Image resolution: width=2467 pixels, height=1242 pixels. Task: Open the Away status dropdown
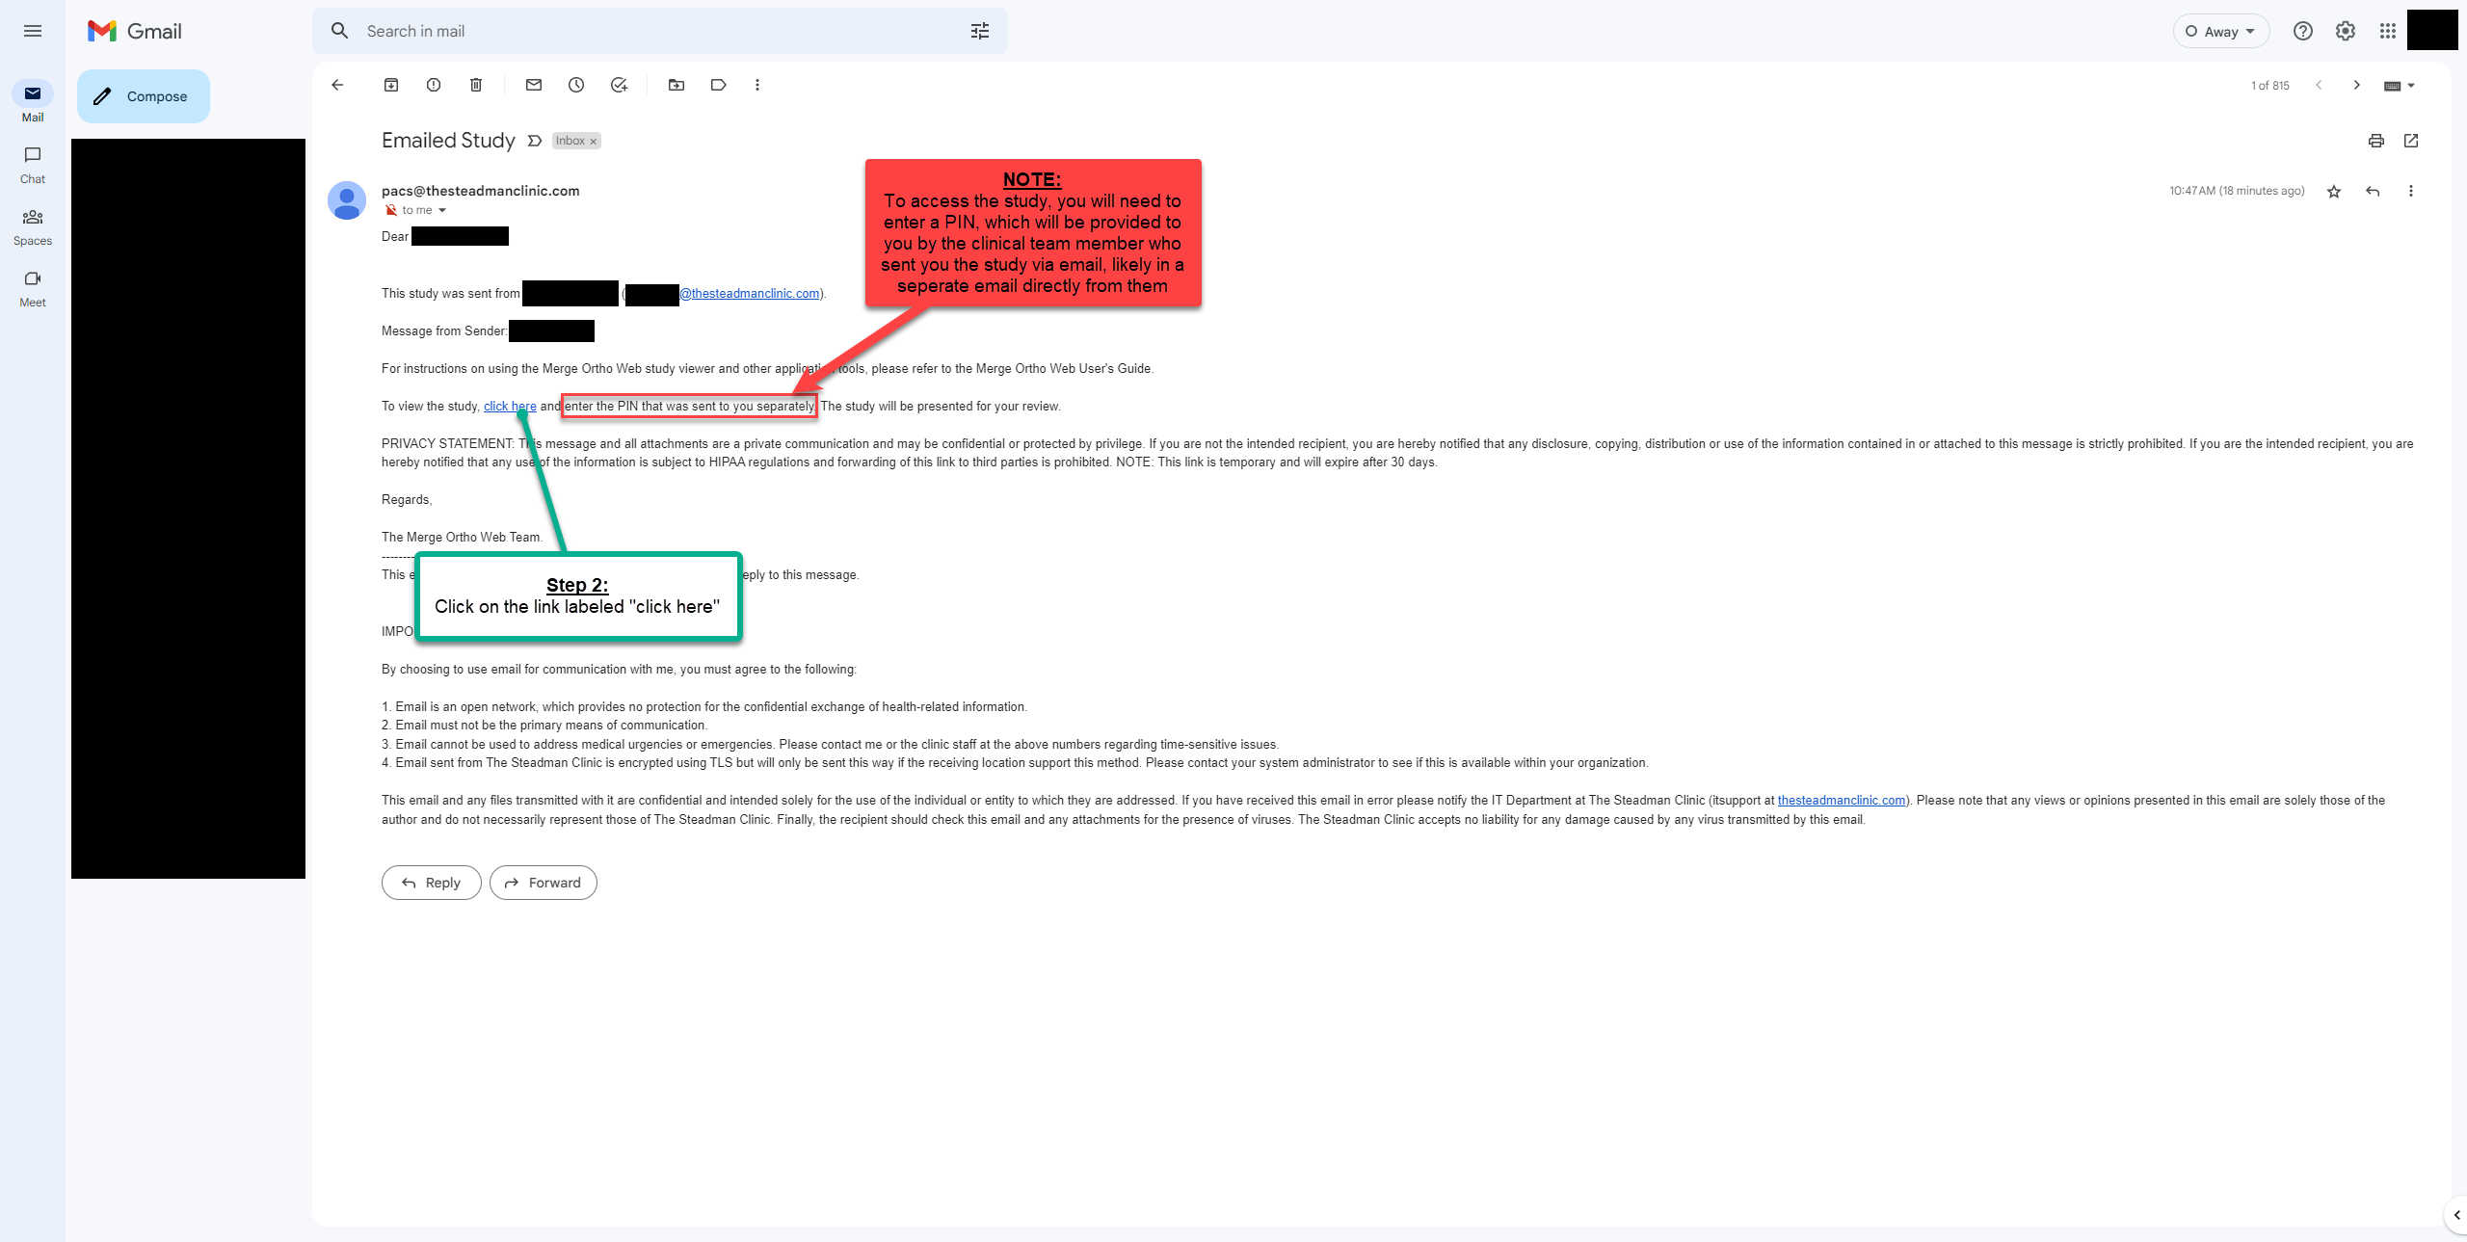(2220, 31)
